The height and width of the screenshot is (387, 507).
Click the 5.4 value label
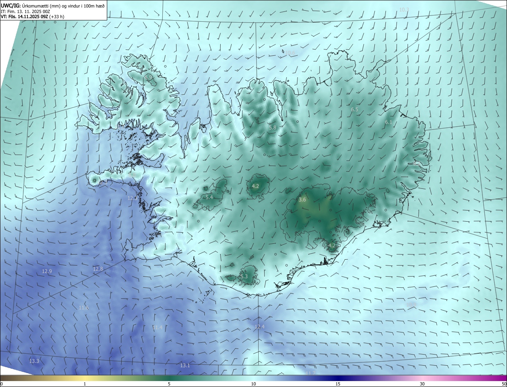pyautogui.click(x=209, y=197)
